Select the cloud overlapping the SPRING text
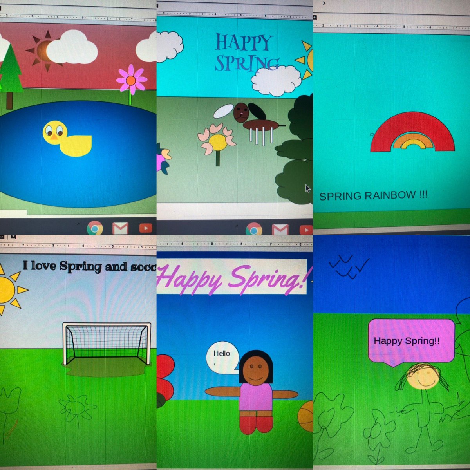Viewport: 470px width, 470px height. [x=276, y=81]
